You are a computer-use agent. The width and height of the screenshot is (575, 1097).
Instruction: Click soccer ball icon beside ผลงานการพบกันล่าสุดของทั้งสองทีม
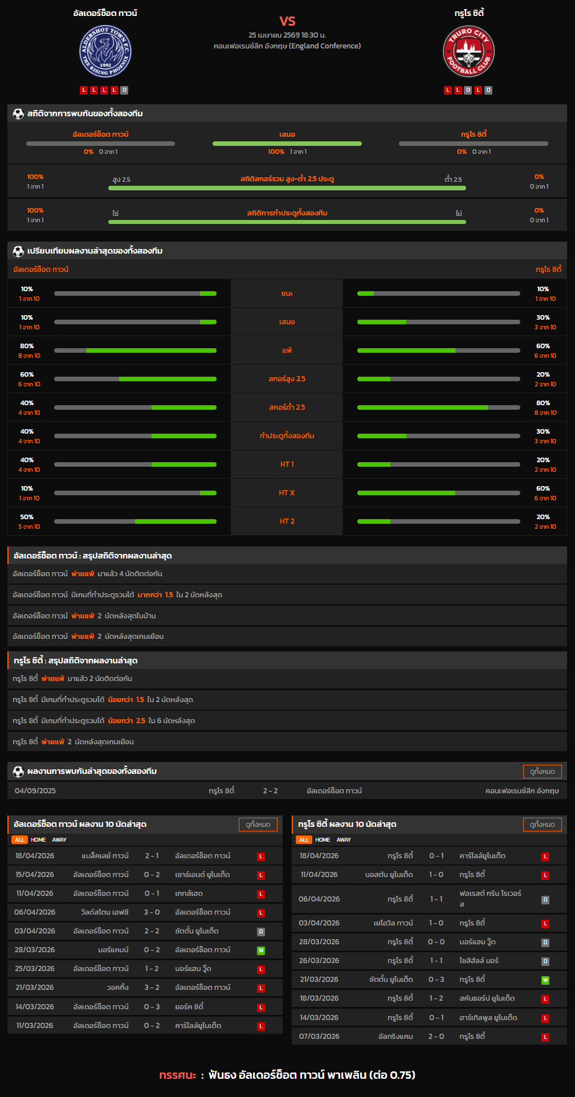pos(18,771)
